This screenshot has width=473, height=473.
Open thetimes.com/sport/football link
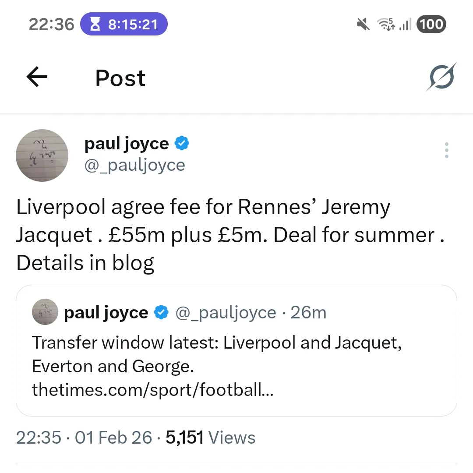[x=152, y=389]
